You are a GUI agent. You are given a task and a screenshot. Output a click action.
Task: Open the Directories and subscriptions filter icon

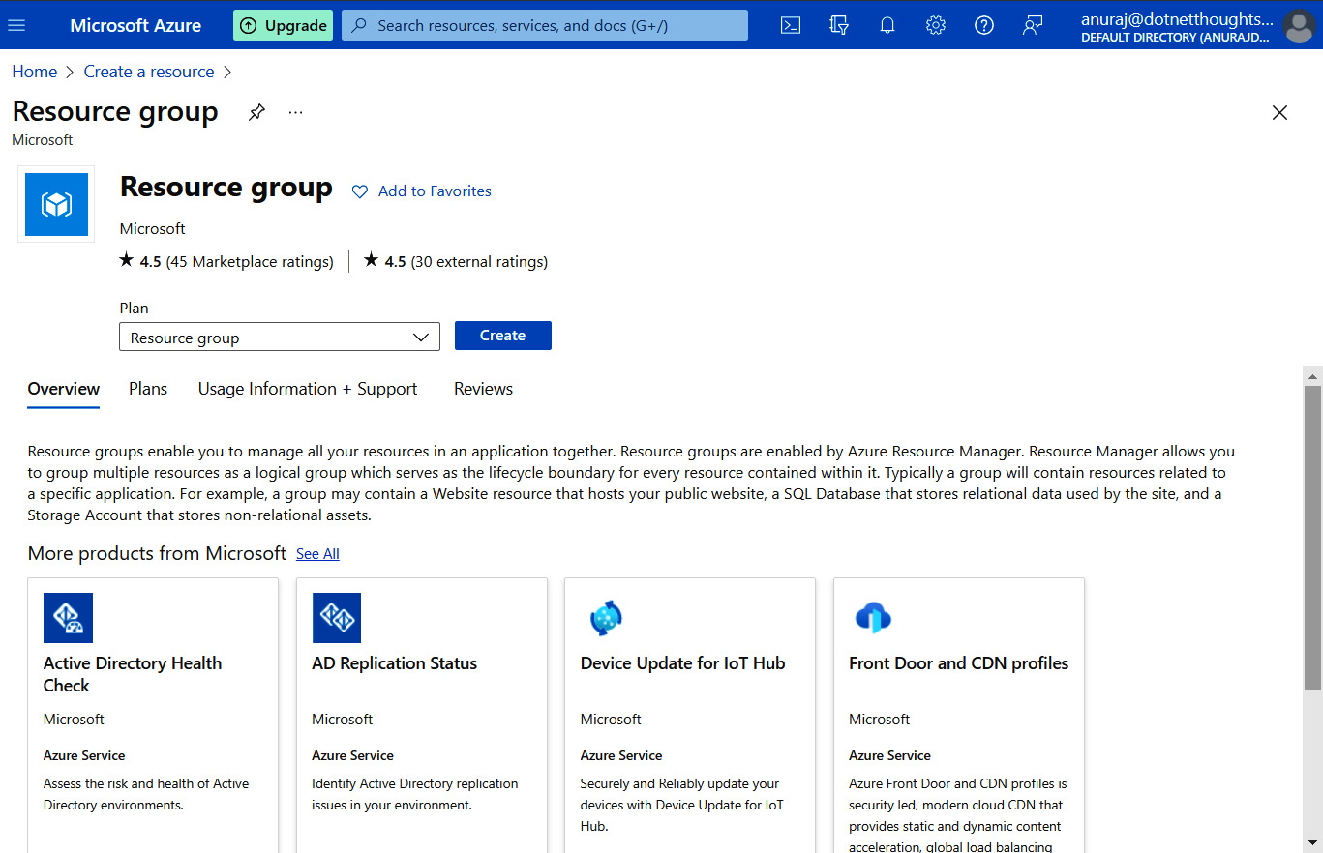tap(839, 25)
